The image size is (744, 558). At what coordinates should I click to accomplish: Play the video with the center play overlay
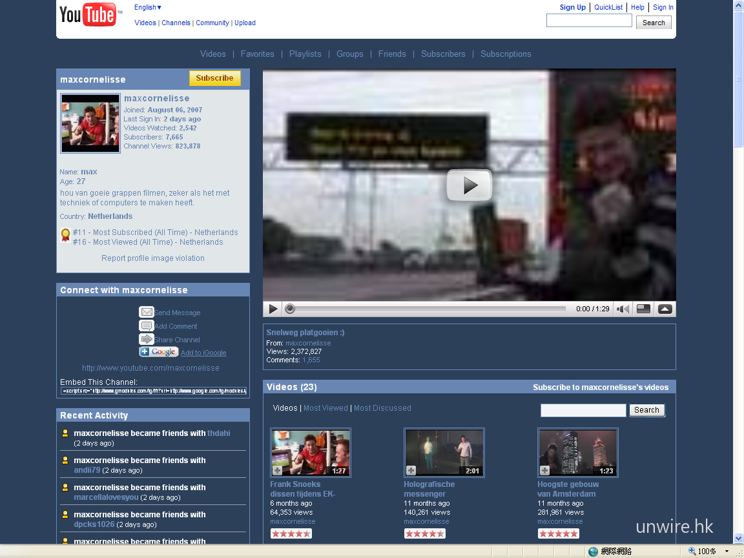470,185
